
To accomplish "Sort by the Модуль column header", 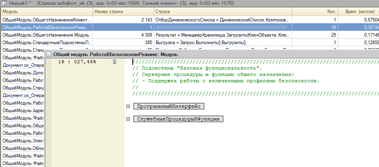I will pyautogui.click(x=46, y=12).
